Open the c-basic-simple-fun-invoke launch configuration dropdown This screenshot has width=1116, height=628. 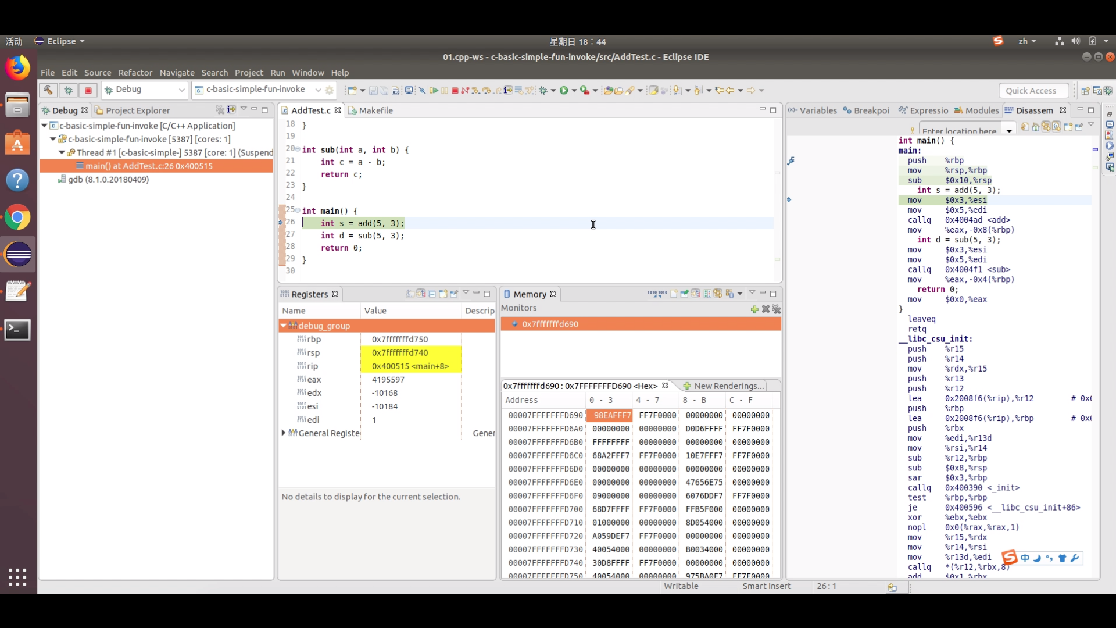coord(318,90)
